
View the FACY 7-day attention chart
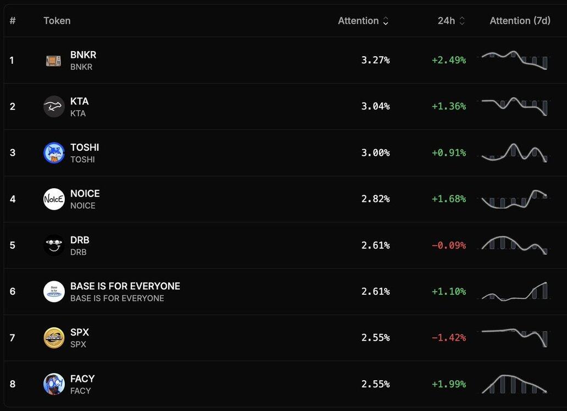514,383
